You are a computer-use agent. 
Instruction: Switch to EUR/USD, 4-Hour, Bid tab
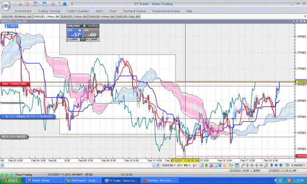point(102,17)
